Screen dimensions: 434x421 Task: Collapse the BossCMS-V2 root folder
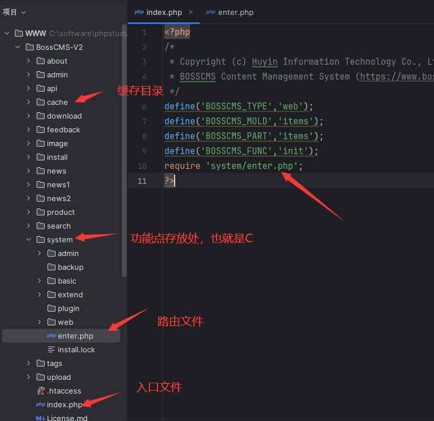(18, 47)
